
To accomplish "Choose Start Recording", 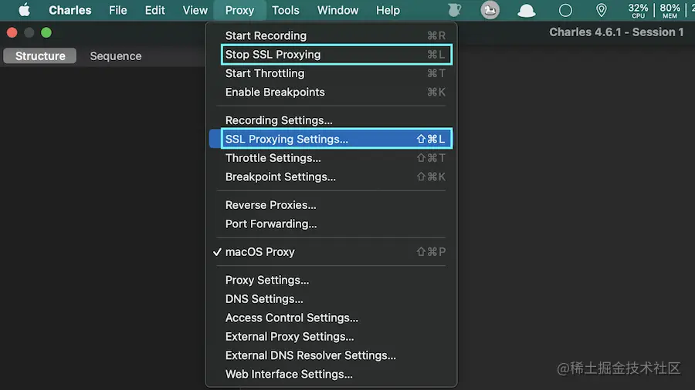I will 331,35.
